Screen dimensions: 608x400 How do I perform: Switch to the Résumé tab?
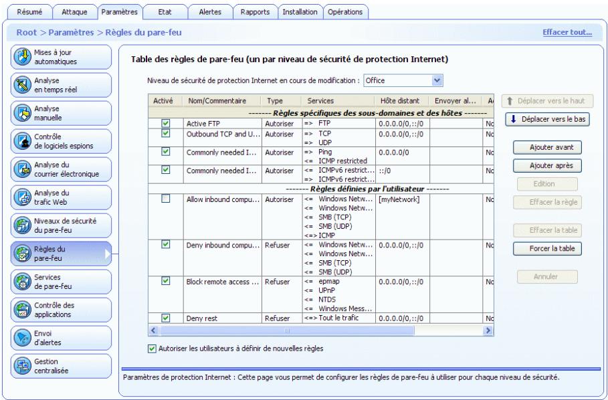(x=30, y=12)
